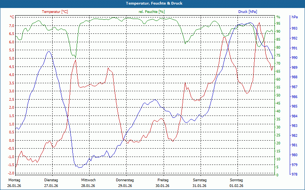Click the '75' humidity axis tick
This screenshot has height=190, width=305.
pyautogui.click(x=279, y=55)
